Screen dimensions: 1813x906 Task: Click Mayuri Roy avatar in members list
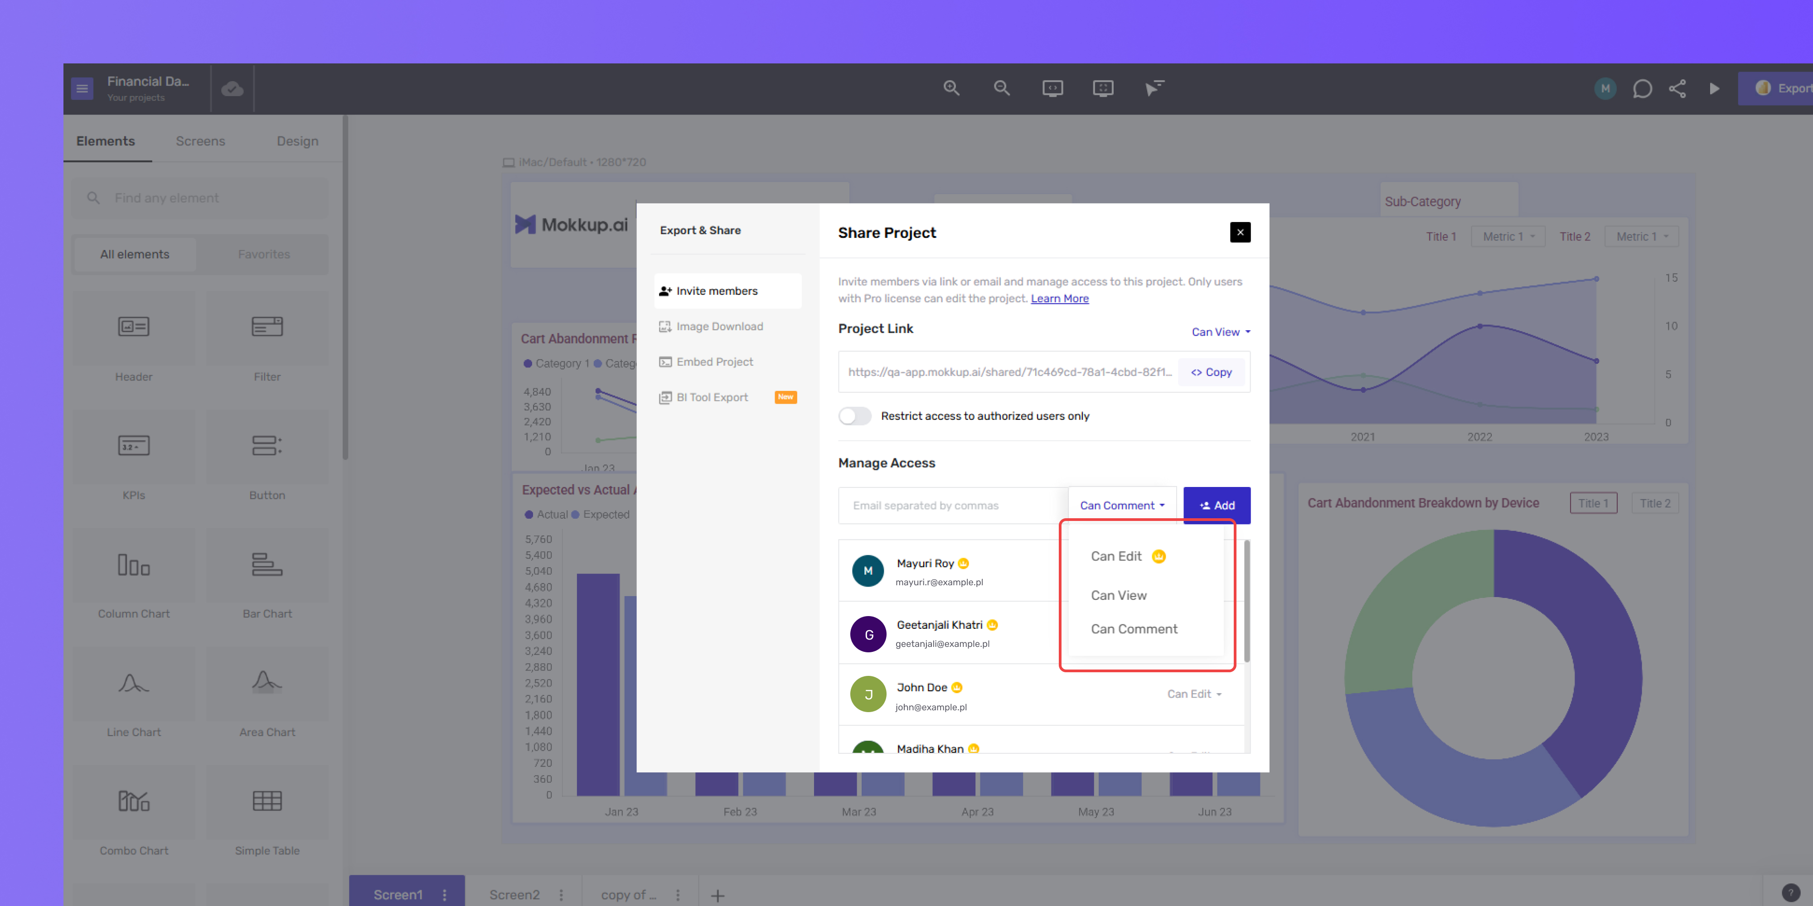868,571
